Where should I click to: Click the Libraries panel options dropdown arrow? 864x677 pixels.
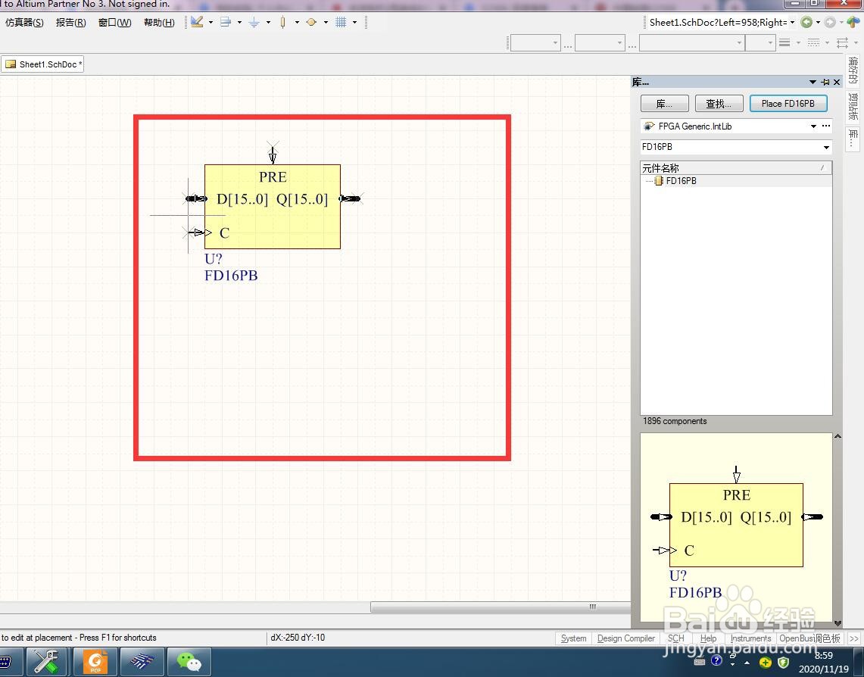click(x=813, y=82)
